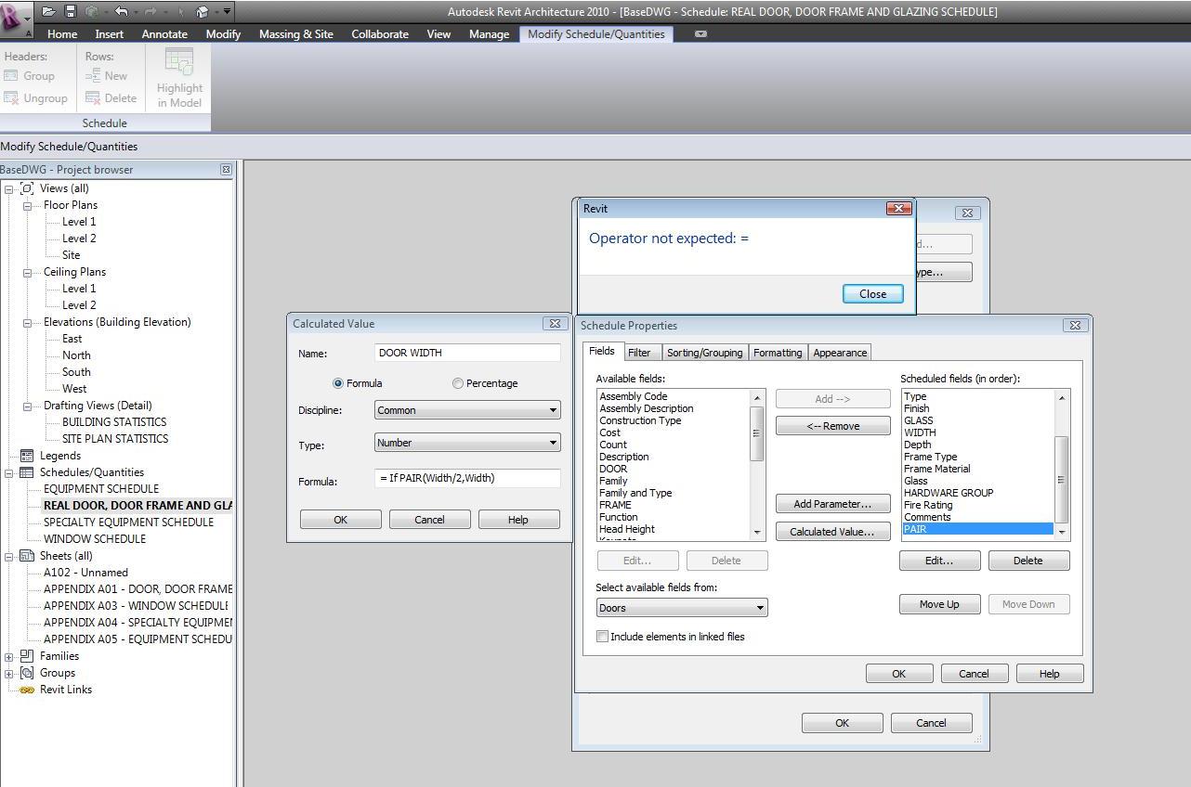
Task: Open the Massing & Site ribbon tab
Action: click(x=295, y=33)
